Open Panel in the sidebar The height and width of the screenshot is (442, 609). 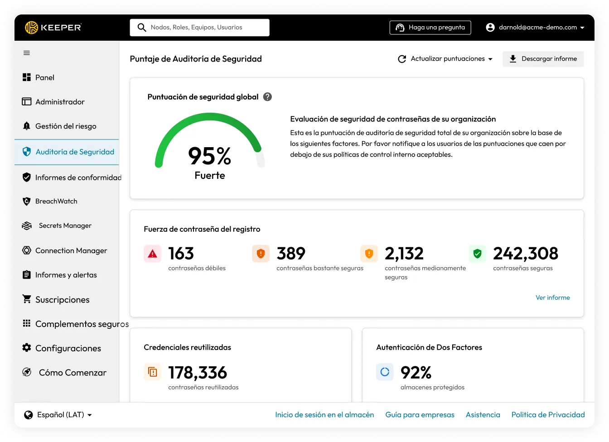[67, 77]
